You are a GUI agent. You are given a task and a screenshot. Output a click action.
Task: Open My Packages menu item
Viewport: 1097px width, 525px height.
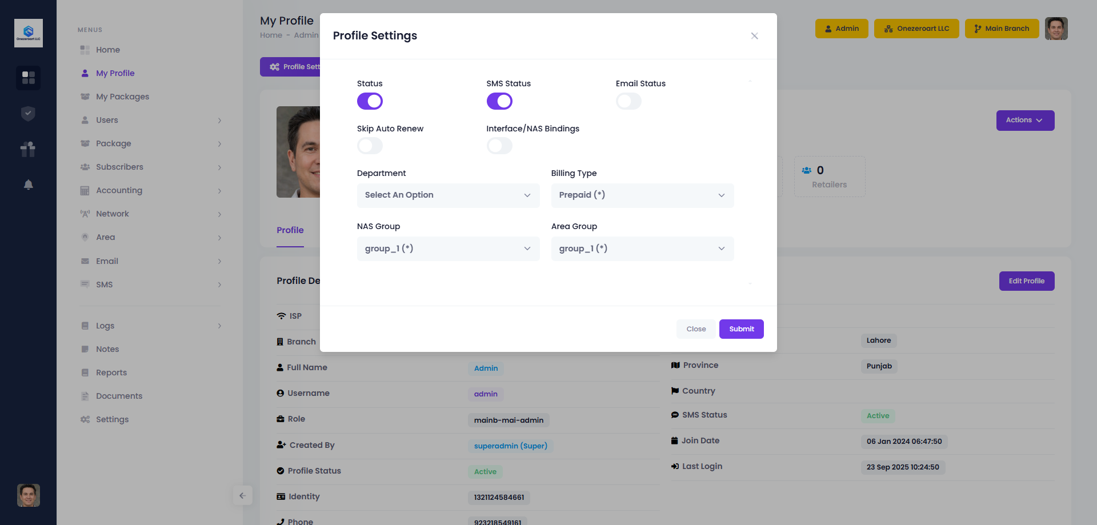122,97
